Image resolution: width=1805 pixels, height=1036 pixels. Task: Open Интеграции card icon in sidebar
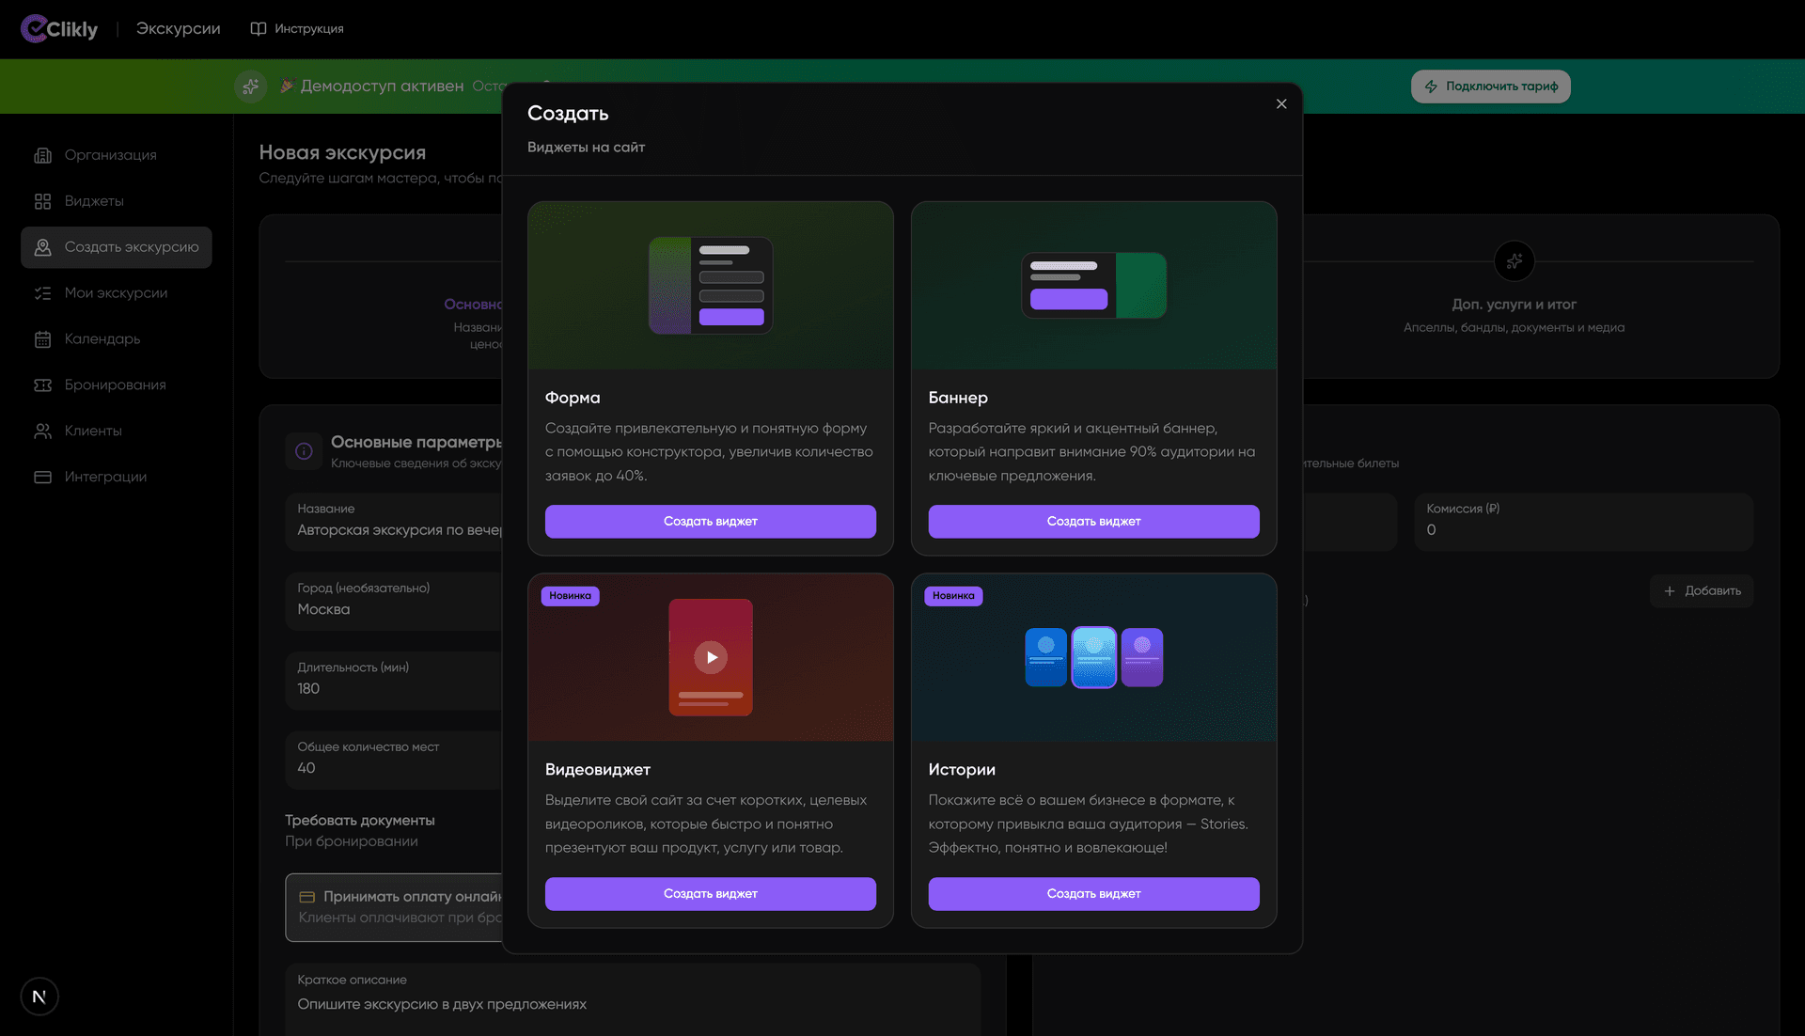tap(42, 478)
